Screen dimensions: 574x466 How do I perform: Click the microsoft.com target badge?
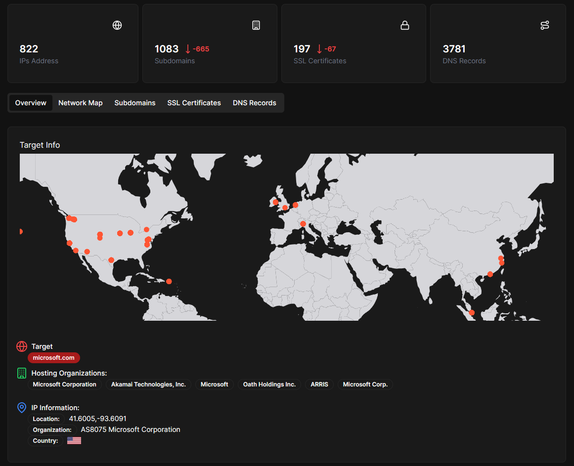pos(54,358)
